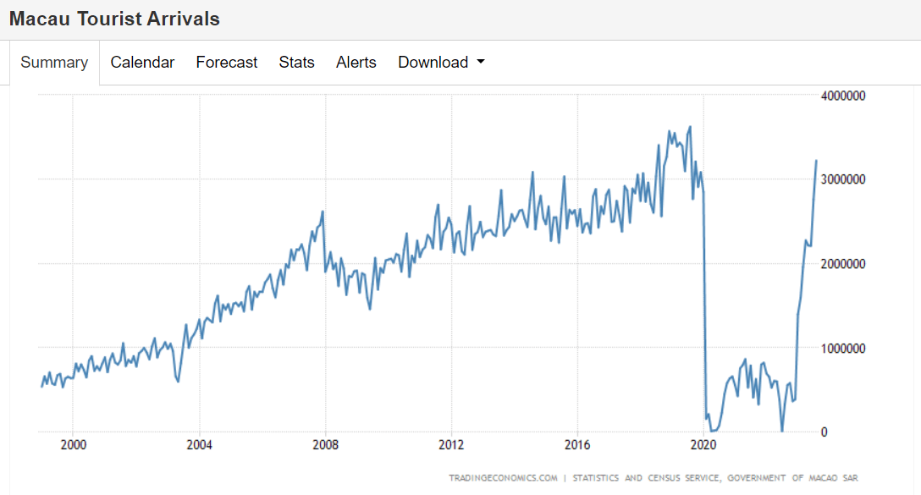The image size is (921, 495).
Task: Select the Stats tab
Action: [296, 63]
